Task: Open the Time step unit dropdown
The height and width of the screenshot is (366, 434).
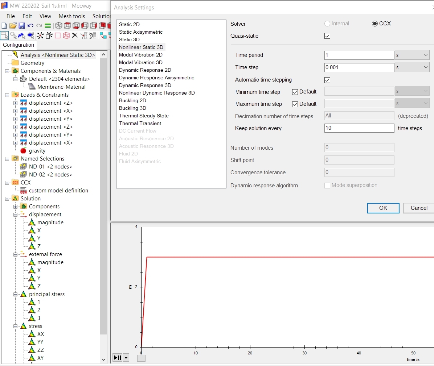Action: (x=412, y=67)
